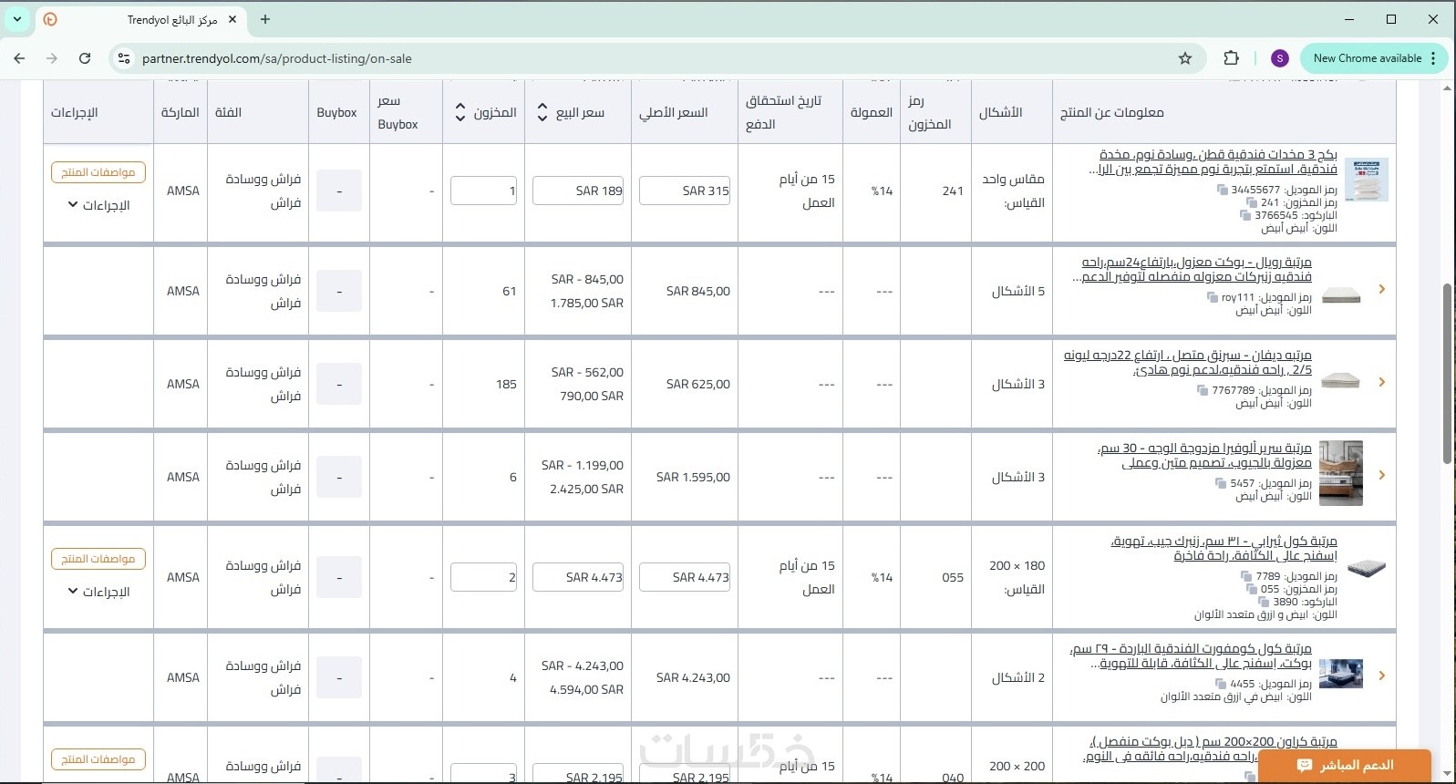Click مواصفات المنتج for the pillows pack row
The height and width of the screenshot is (784, 1456).
98,172
